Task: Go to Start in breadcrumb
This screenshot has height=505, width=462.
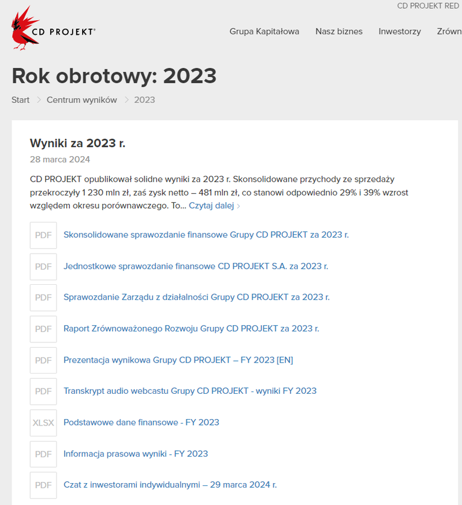Action: tap(20, 100)
